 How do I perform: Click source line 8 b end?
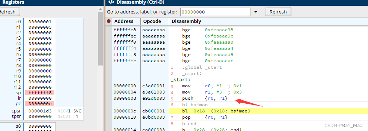point(189,123)
